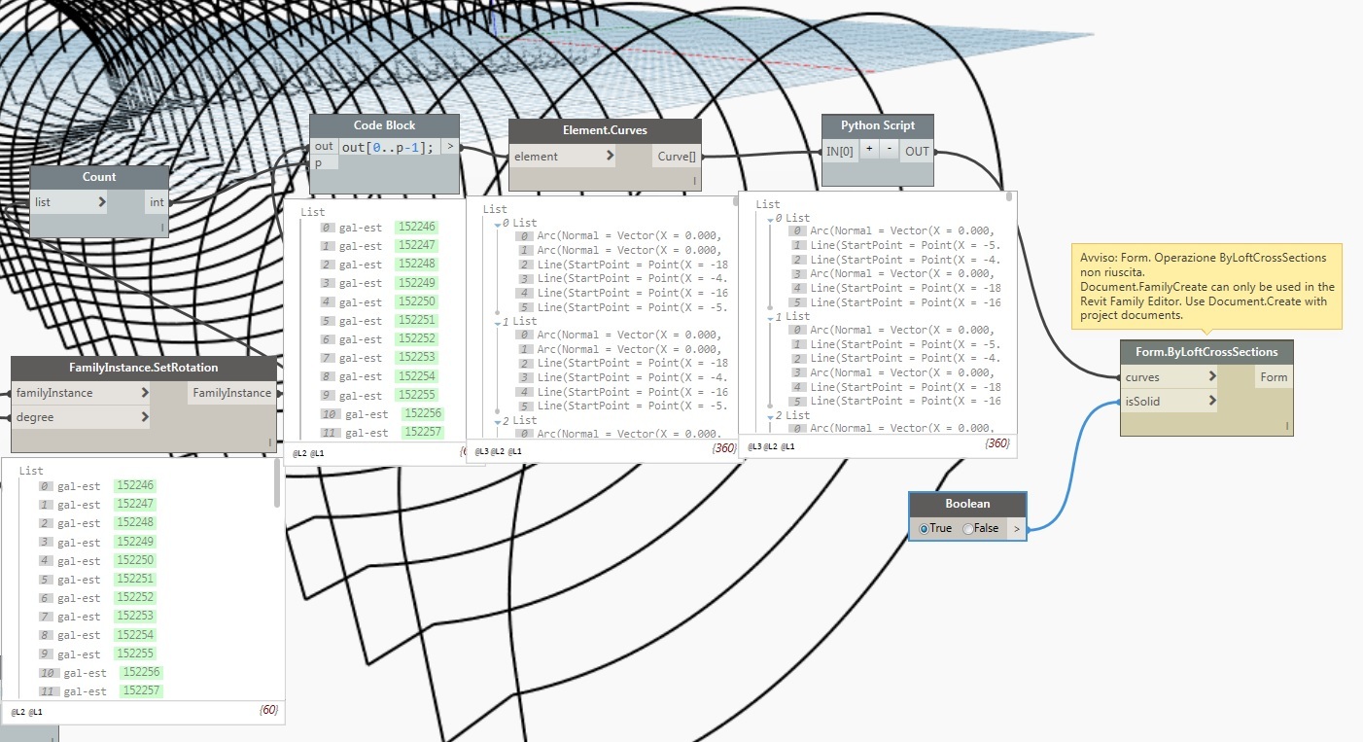
Task: Collapse the 1 List in Element.Curves preview
Action: tap(498, 322)
